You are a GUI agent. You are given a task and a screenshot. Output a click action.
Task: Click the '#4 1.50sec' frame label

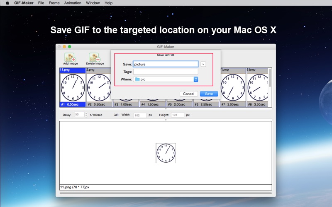point(150,104)
